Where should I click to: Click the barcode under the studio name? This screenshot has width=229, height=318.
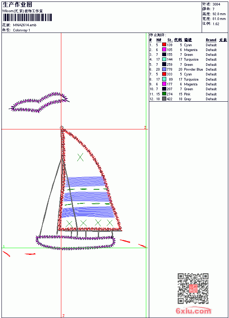pos(27,17)
